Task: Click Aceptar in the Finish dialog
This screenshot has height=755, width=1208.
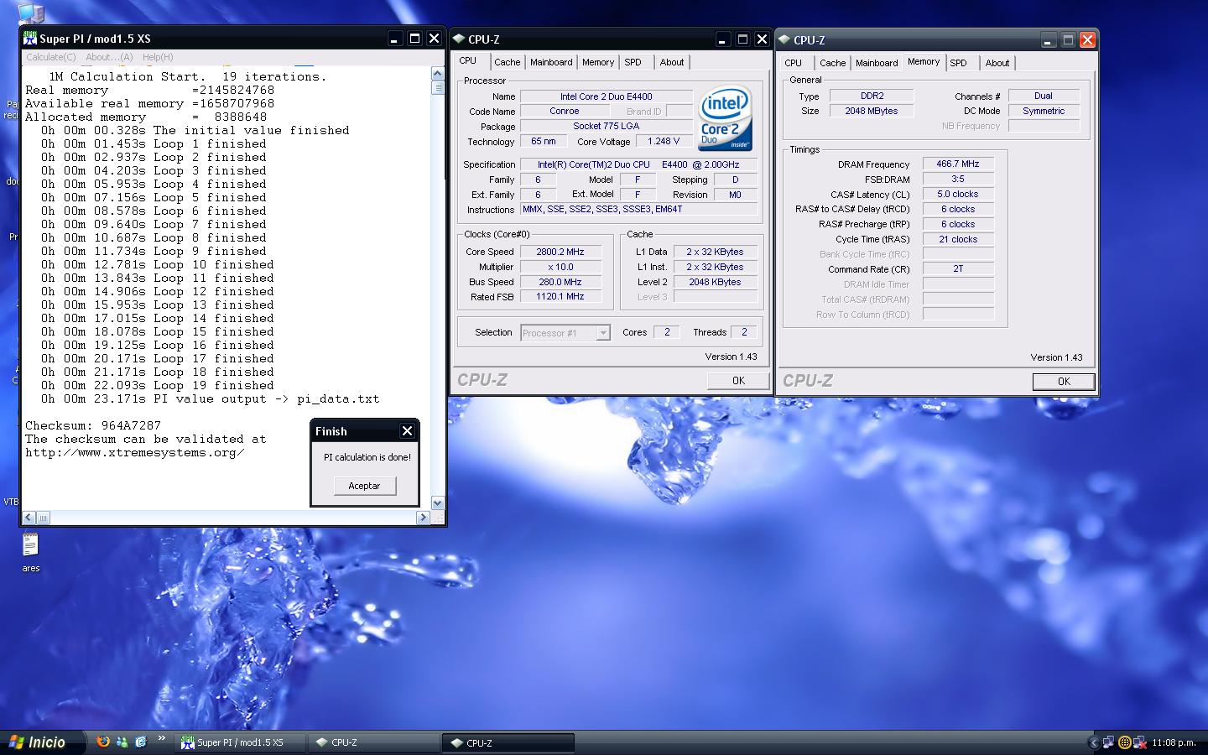Action: coord(364,486)
